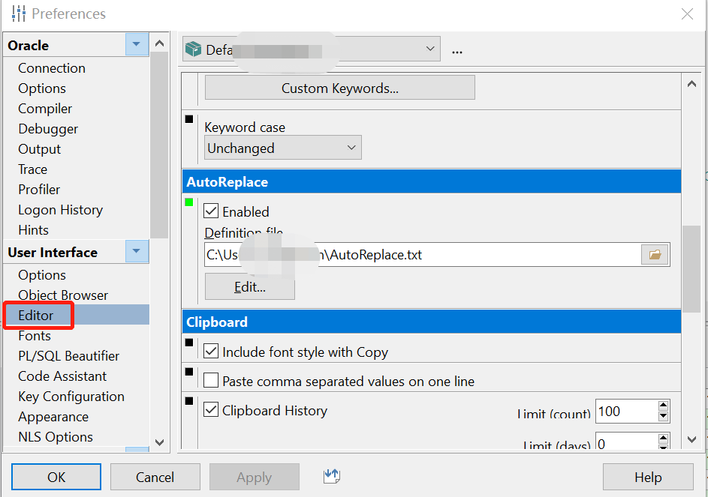Click the Edit... button for AutoReplace
Image resolution: width=708 pixels, height=497 pixels.
(249, 287)
